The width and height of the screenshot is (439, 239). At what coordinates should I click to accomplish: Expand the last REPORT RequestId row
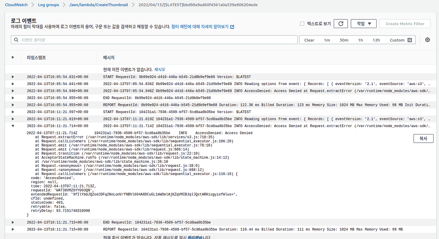pos(13,229)
